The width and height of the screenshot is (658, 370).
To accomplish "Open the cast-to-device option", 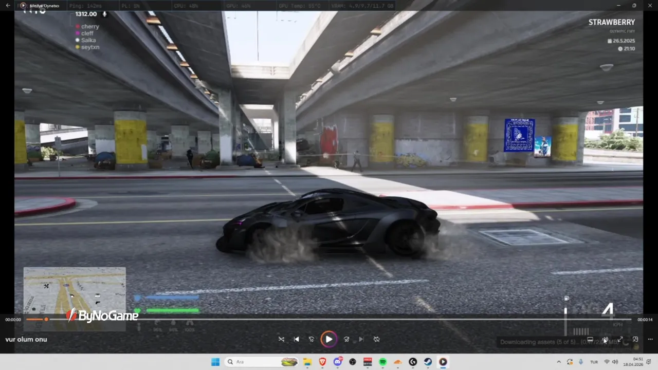I will (x=591, y=339).
